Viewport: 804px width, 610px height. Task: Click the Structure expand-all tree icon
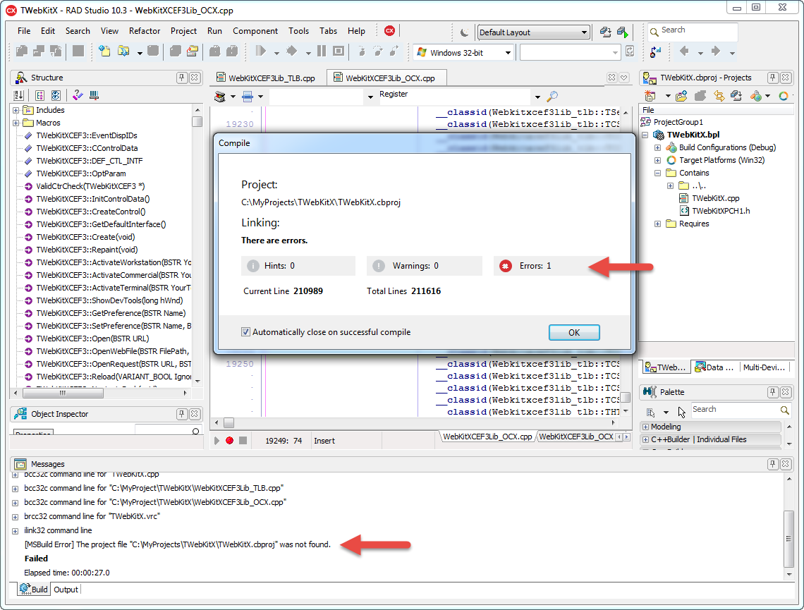click(39, 95)
